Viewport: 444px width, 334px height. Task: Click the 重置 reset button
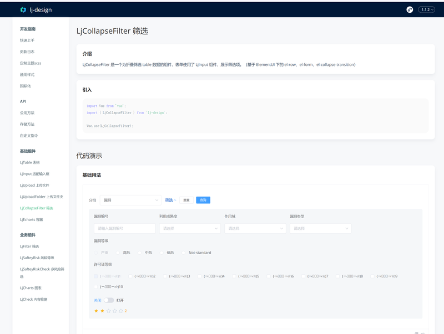pyautogui.click(x=186, y=200)
